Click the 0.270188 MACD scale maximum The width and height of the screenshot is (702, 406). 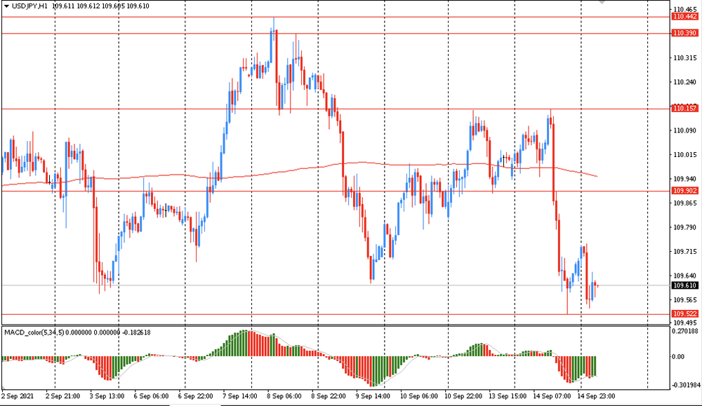point(685,332)
